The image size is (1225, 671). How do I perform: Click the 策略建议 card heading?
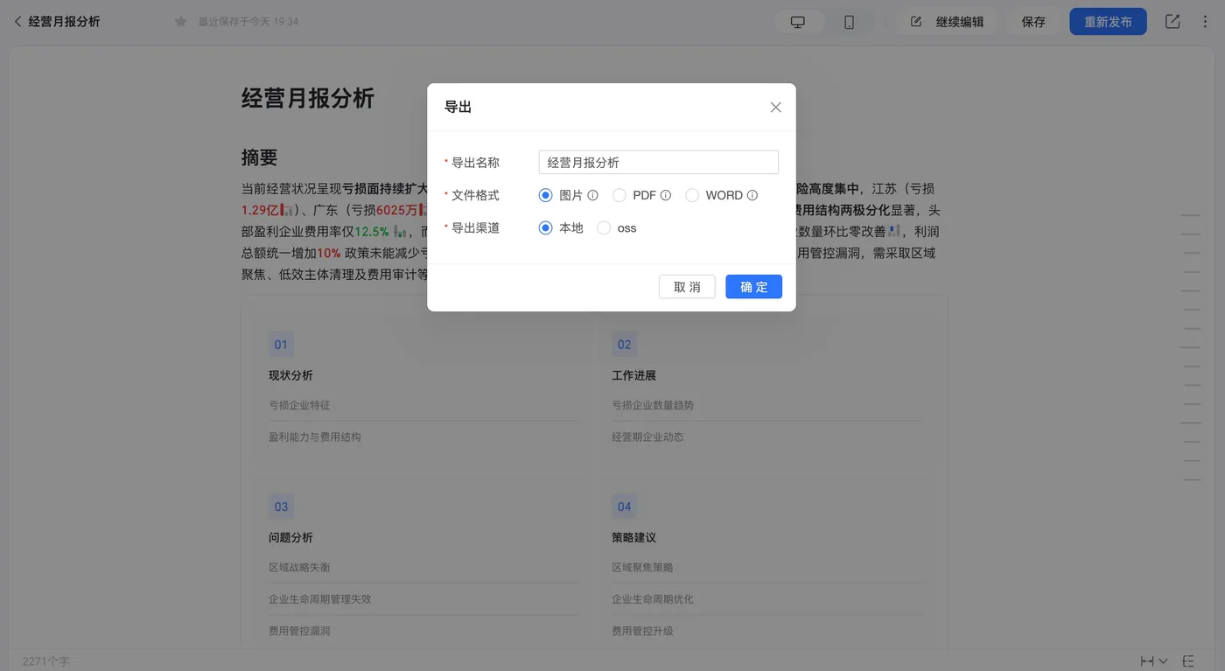[x=633, y=537]
